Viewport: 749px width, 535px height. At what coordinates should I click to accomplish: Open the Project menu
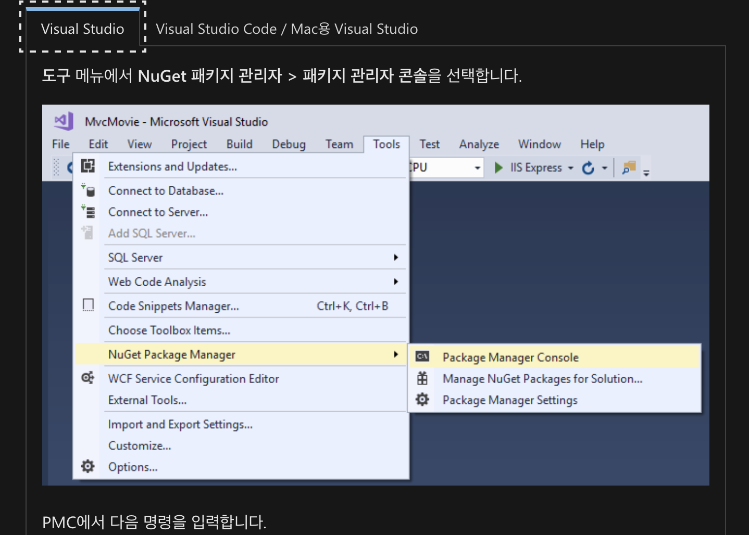tap(189, 144)
